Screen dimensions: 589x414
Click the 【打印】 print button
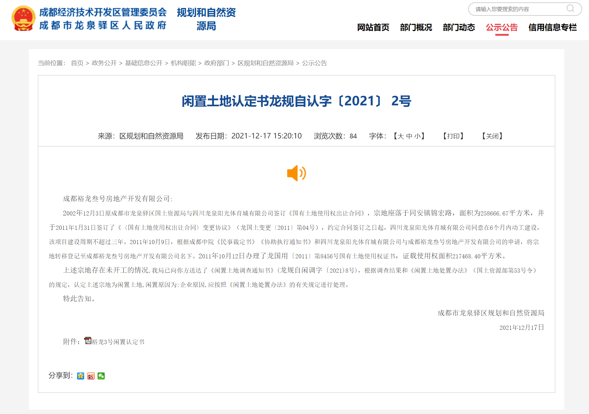point(453,136)
